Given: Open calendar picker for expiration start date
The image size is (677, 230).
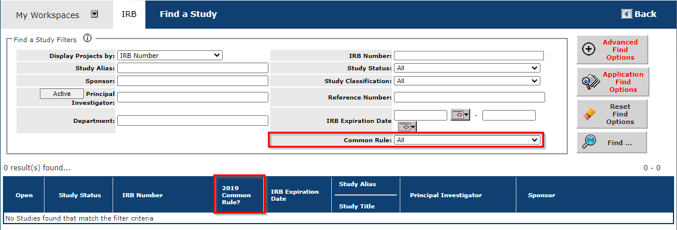Looking at the screenshot, I should (460, 115).
